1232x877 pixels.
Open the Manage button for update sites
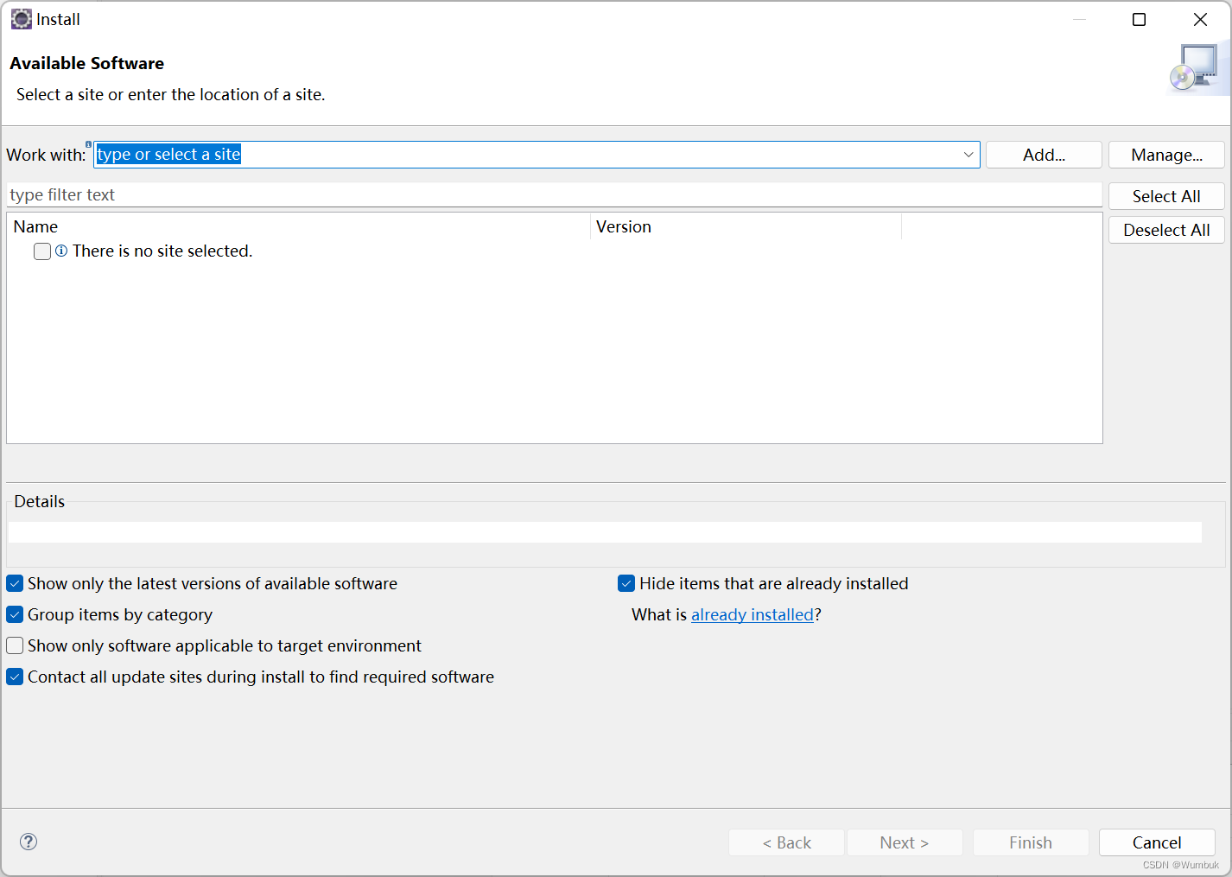click(1166, 155)
